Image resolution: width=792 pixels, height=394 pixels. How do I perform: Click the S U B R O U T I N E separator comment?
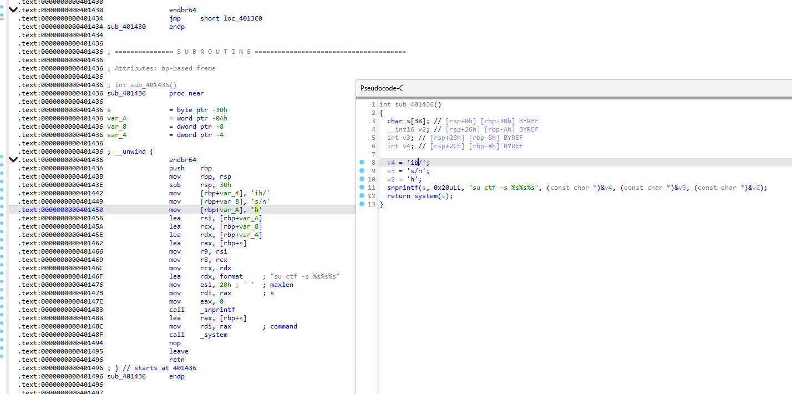(x=256, y=52)
